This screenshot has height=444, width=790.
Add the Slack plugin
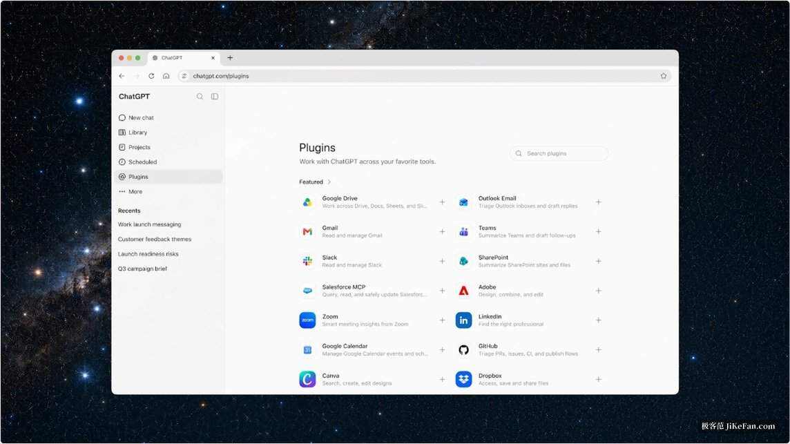coord(442,261)
